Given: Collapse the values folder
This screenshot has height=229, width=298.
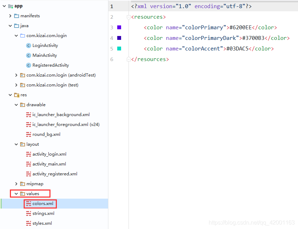Looking at the screenshot, I should [16, 194].
